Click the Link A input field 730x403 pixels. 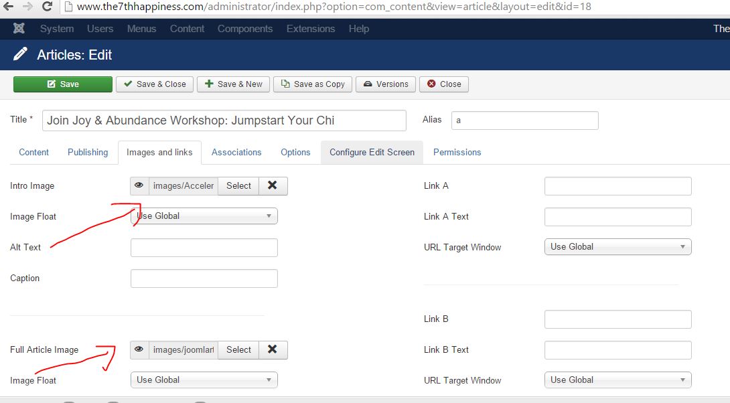click(617, 186)
